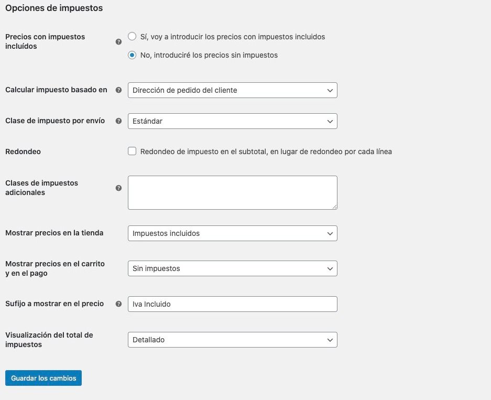Open 'Sin impuestos' cart price display dropdown
The height and width of the screenshot is (400, 491).
232,268
